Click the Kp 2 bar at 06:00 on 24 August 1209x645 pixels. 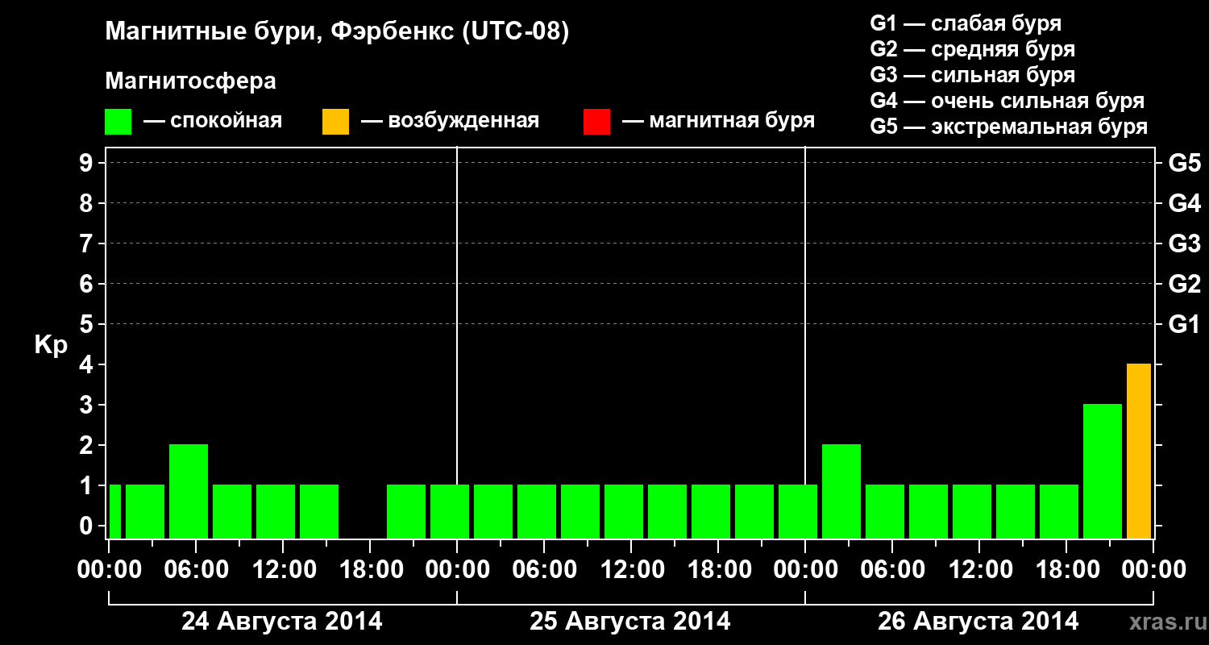(x=189, y=491)
